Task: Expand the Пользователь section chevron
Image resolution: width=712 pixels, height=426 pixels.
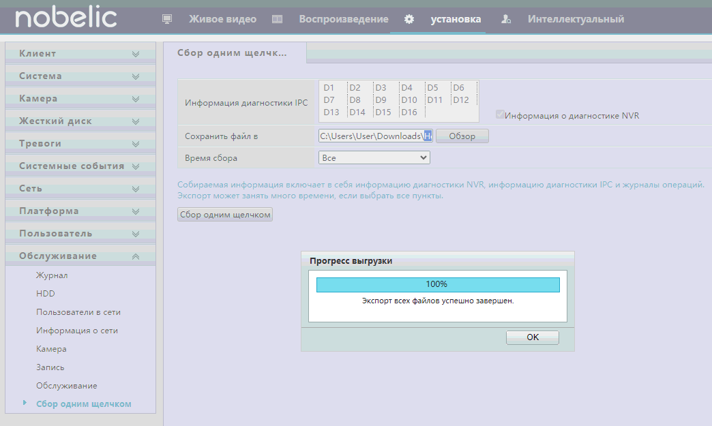Action: [135, 234]
